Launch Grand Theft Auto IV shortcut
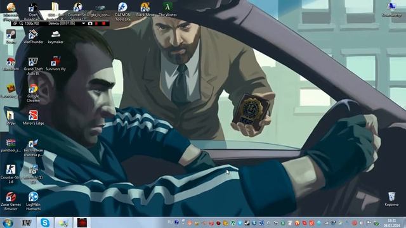The image size is (406, 228). 33,66
